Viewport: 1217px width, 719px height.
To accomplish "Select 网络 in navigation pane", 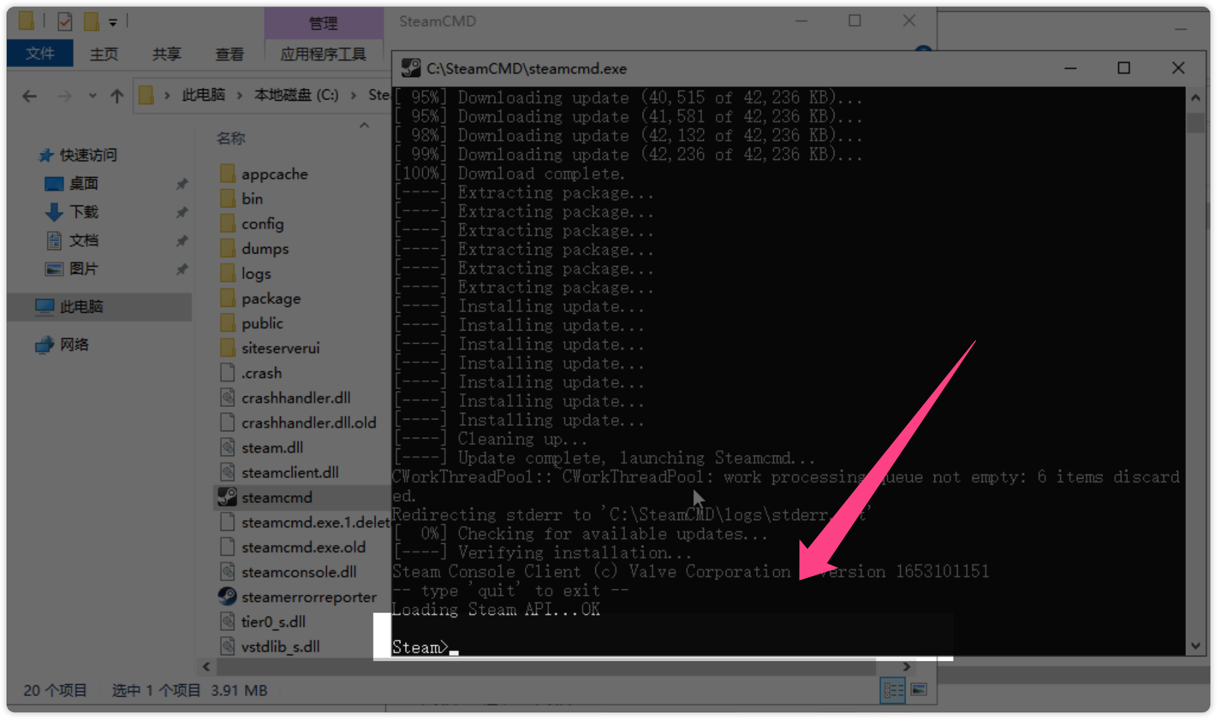I will click(x=63, y=344).
